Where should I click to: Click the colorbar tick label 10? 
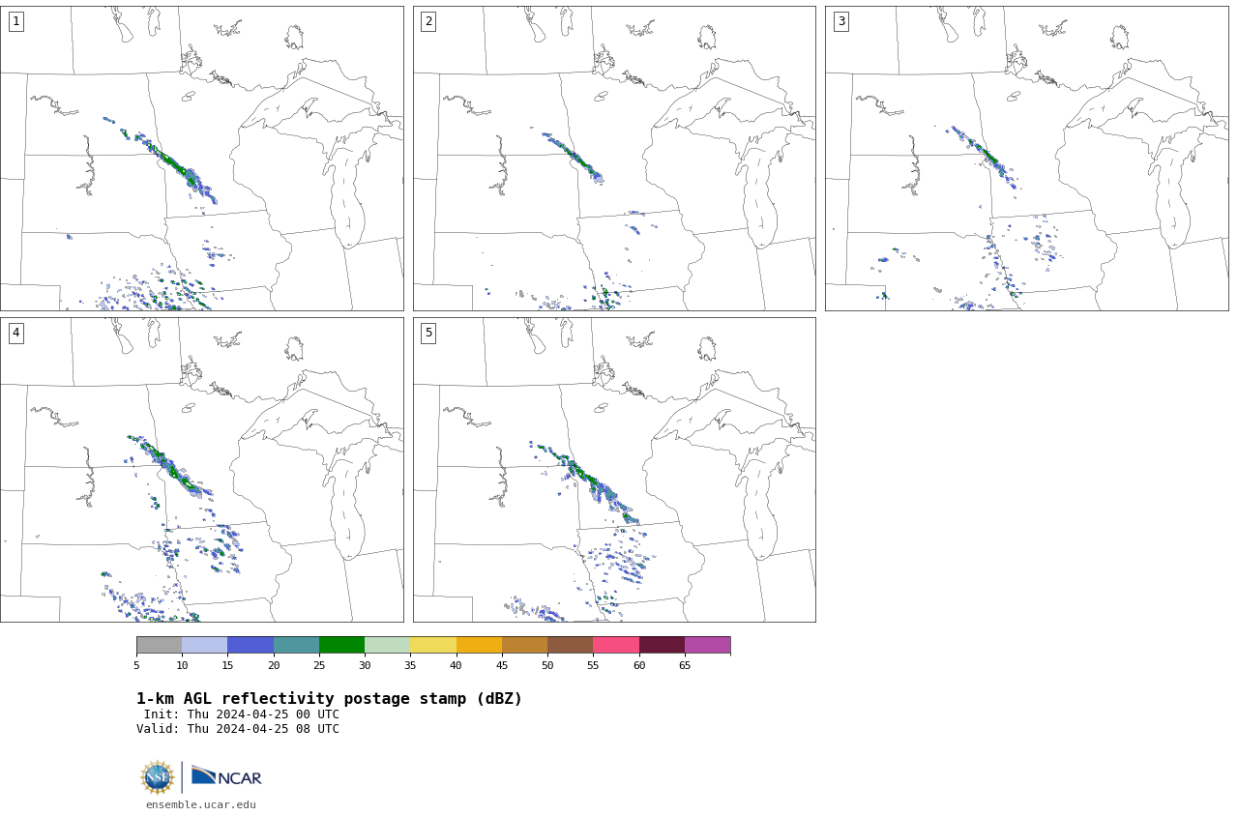click(x=182, y=665)
